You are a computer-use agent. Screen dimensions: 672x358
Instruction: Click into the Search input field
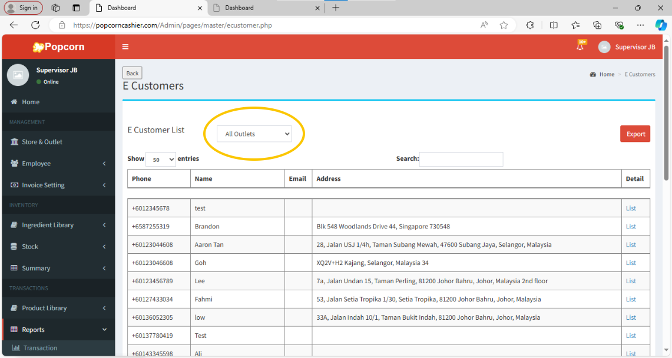click(461, 159)
